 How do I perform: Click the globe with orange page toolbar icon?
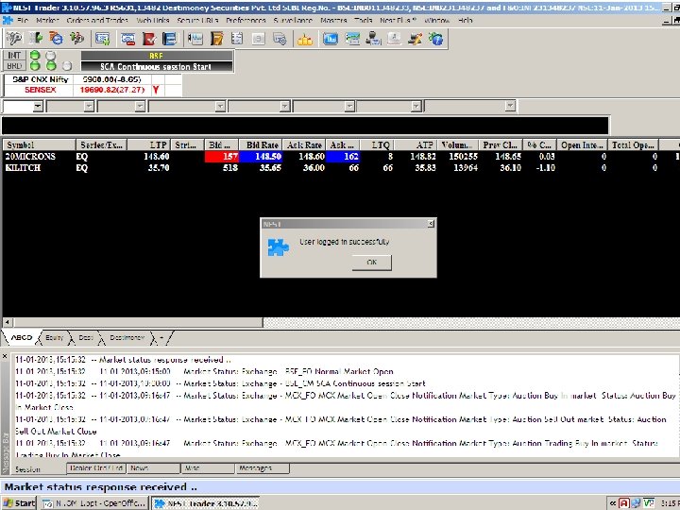[x=56, y=39]
